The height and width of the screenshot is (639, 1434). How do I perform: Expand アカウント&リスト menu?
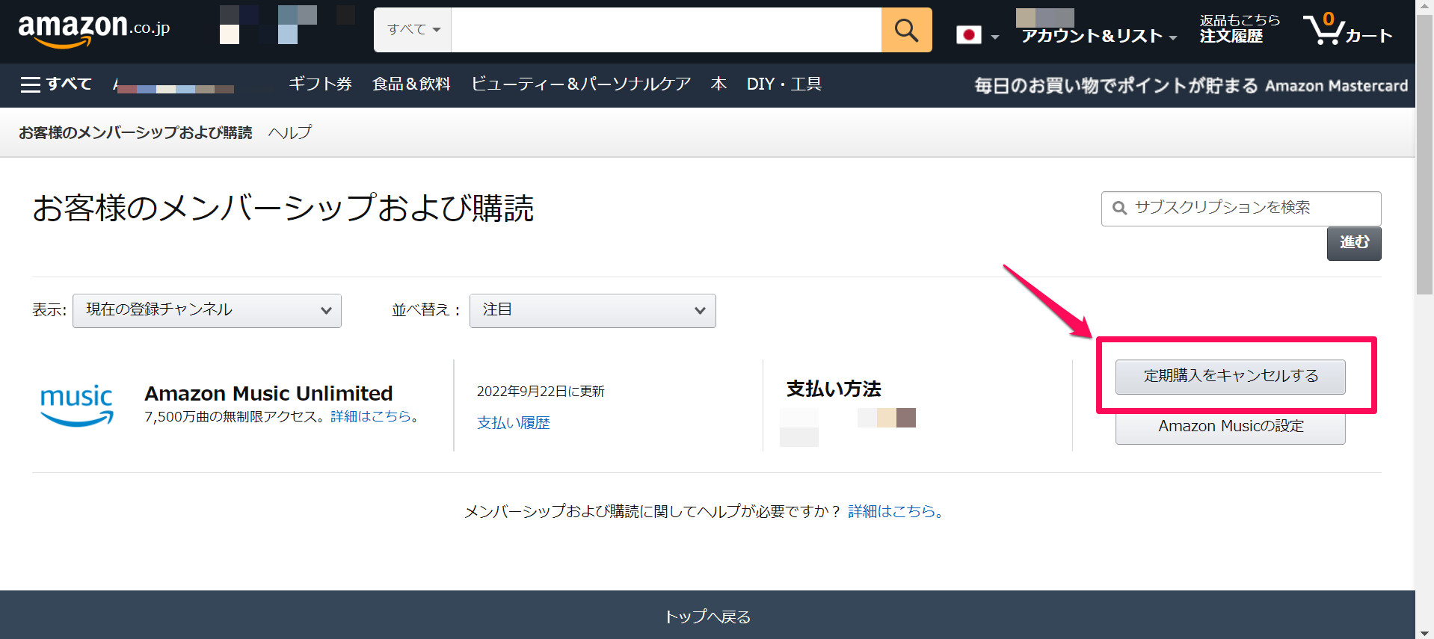[x=1098, y=36]
